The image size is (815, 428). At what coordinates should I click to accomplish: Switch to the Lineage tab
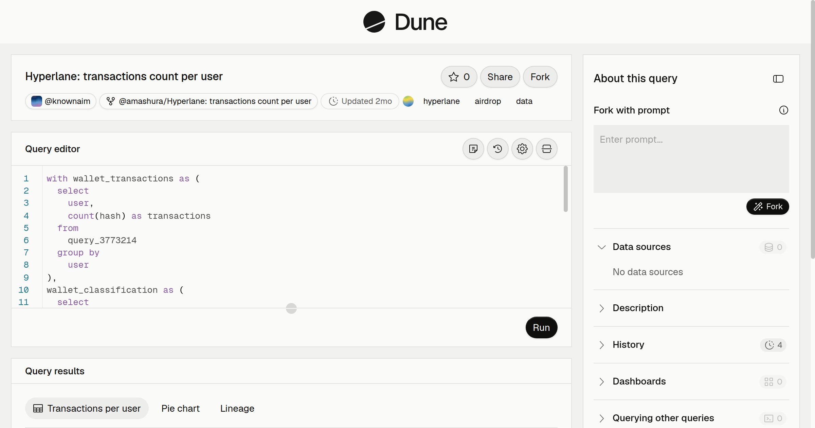pyautogui.click(x=237, y=408)
